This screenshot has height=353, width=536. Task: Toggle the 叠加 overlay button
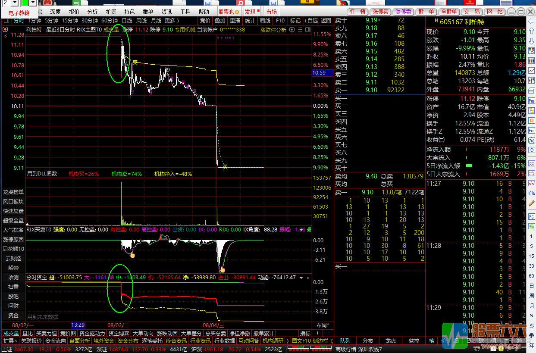(220, 20)
